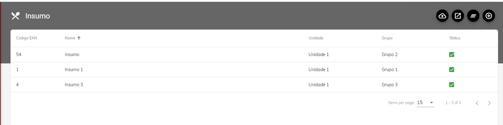The image size is (503, 125).
Task: Select the row with EAN code 54
Action: 19,54
